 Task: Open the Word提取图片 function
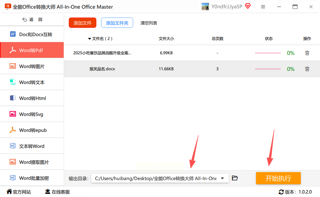[32, 162]
